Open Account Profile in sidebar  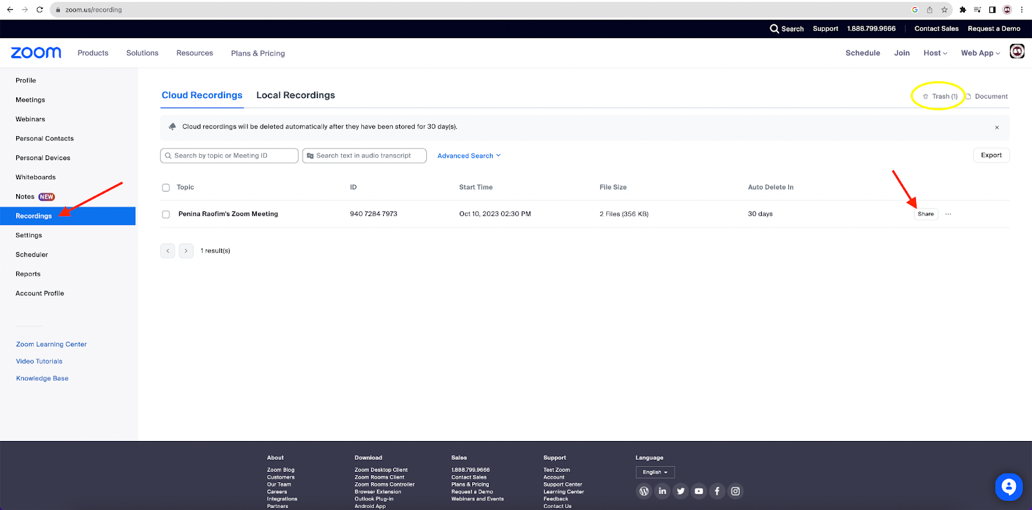[40, 293]
